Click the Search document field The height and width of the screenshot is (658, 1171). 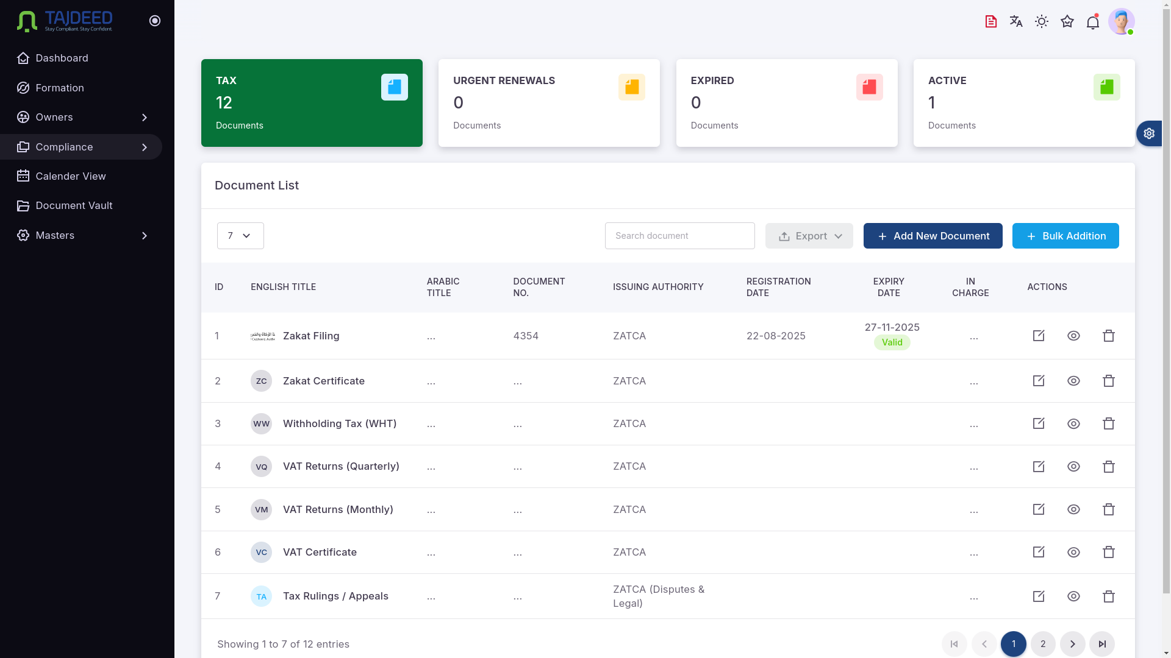[x=679, y=236]
